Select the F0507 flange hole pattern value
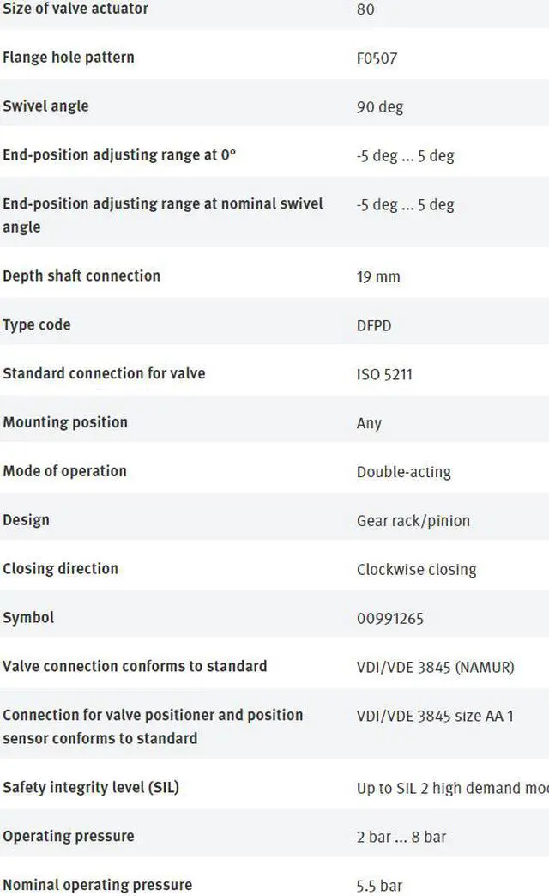The image size is (549, 896). [377, 58]
